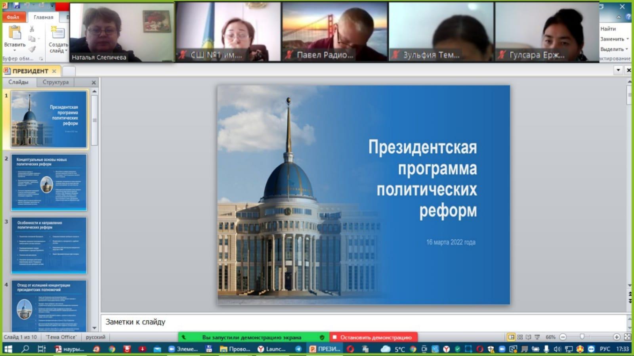This screenshot has height=356, width=634.
Task: Expand the Заменить dropdown arrow
Action: click(x=628, y=39)
